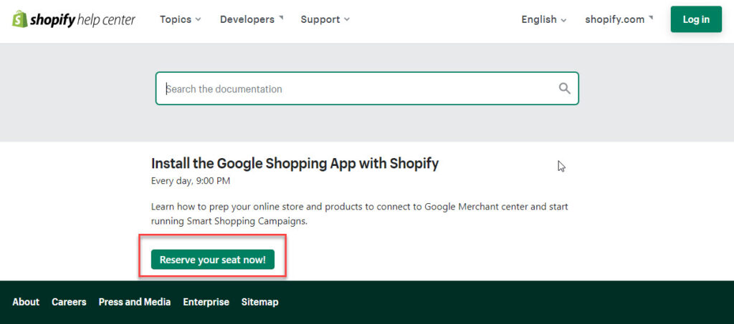The image size is (734, 324).
Task: Focus the Search the documentation field
Action: [x=367, y=88]
